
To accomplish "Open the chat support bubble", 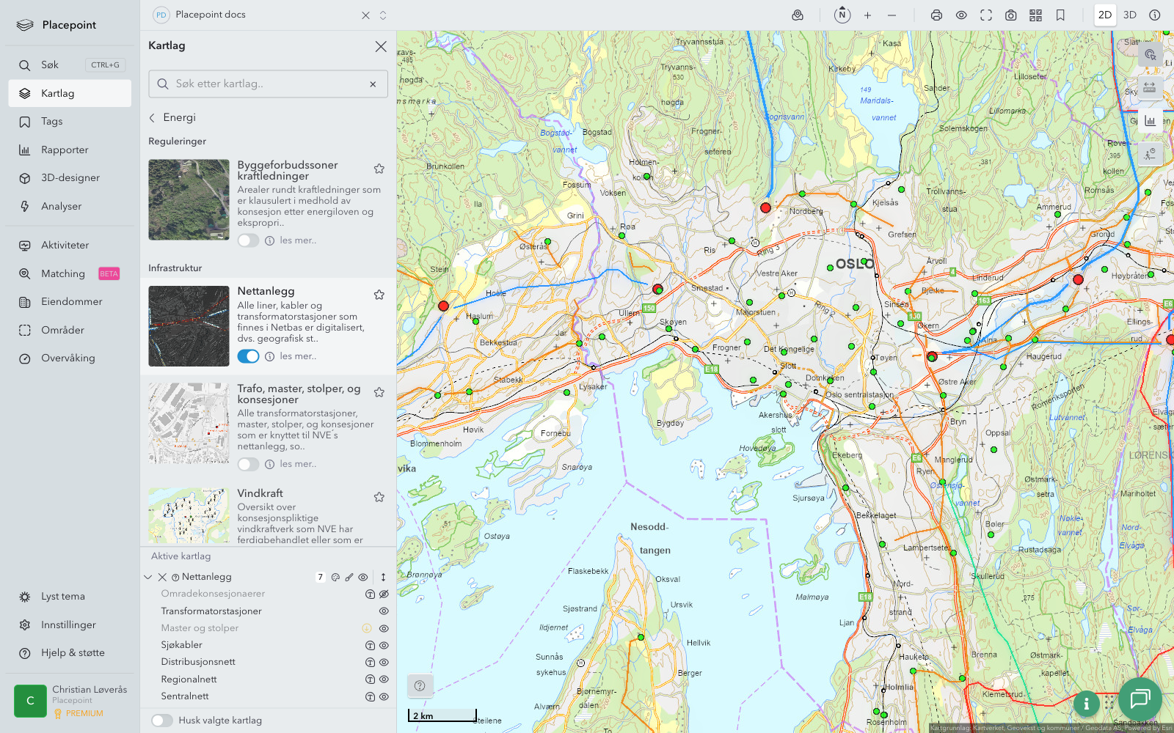I will pyautogui.click(x=1140, y=699).
